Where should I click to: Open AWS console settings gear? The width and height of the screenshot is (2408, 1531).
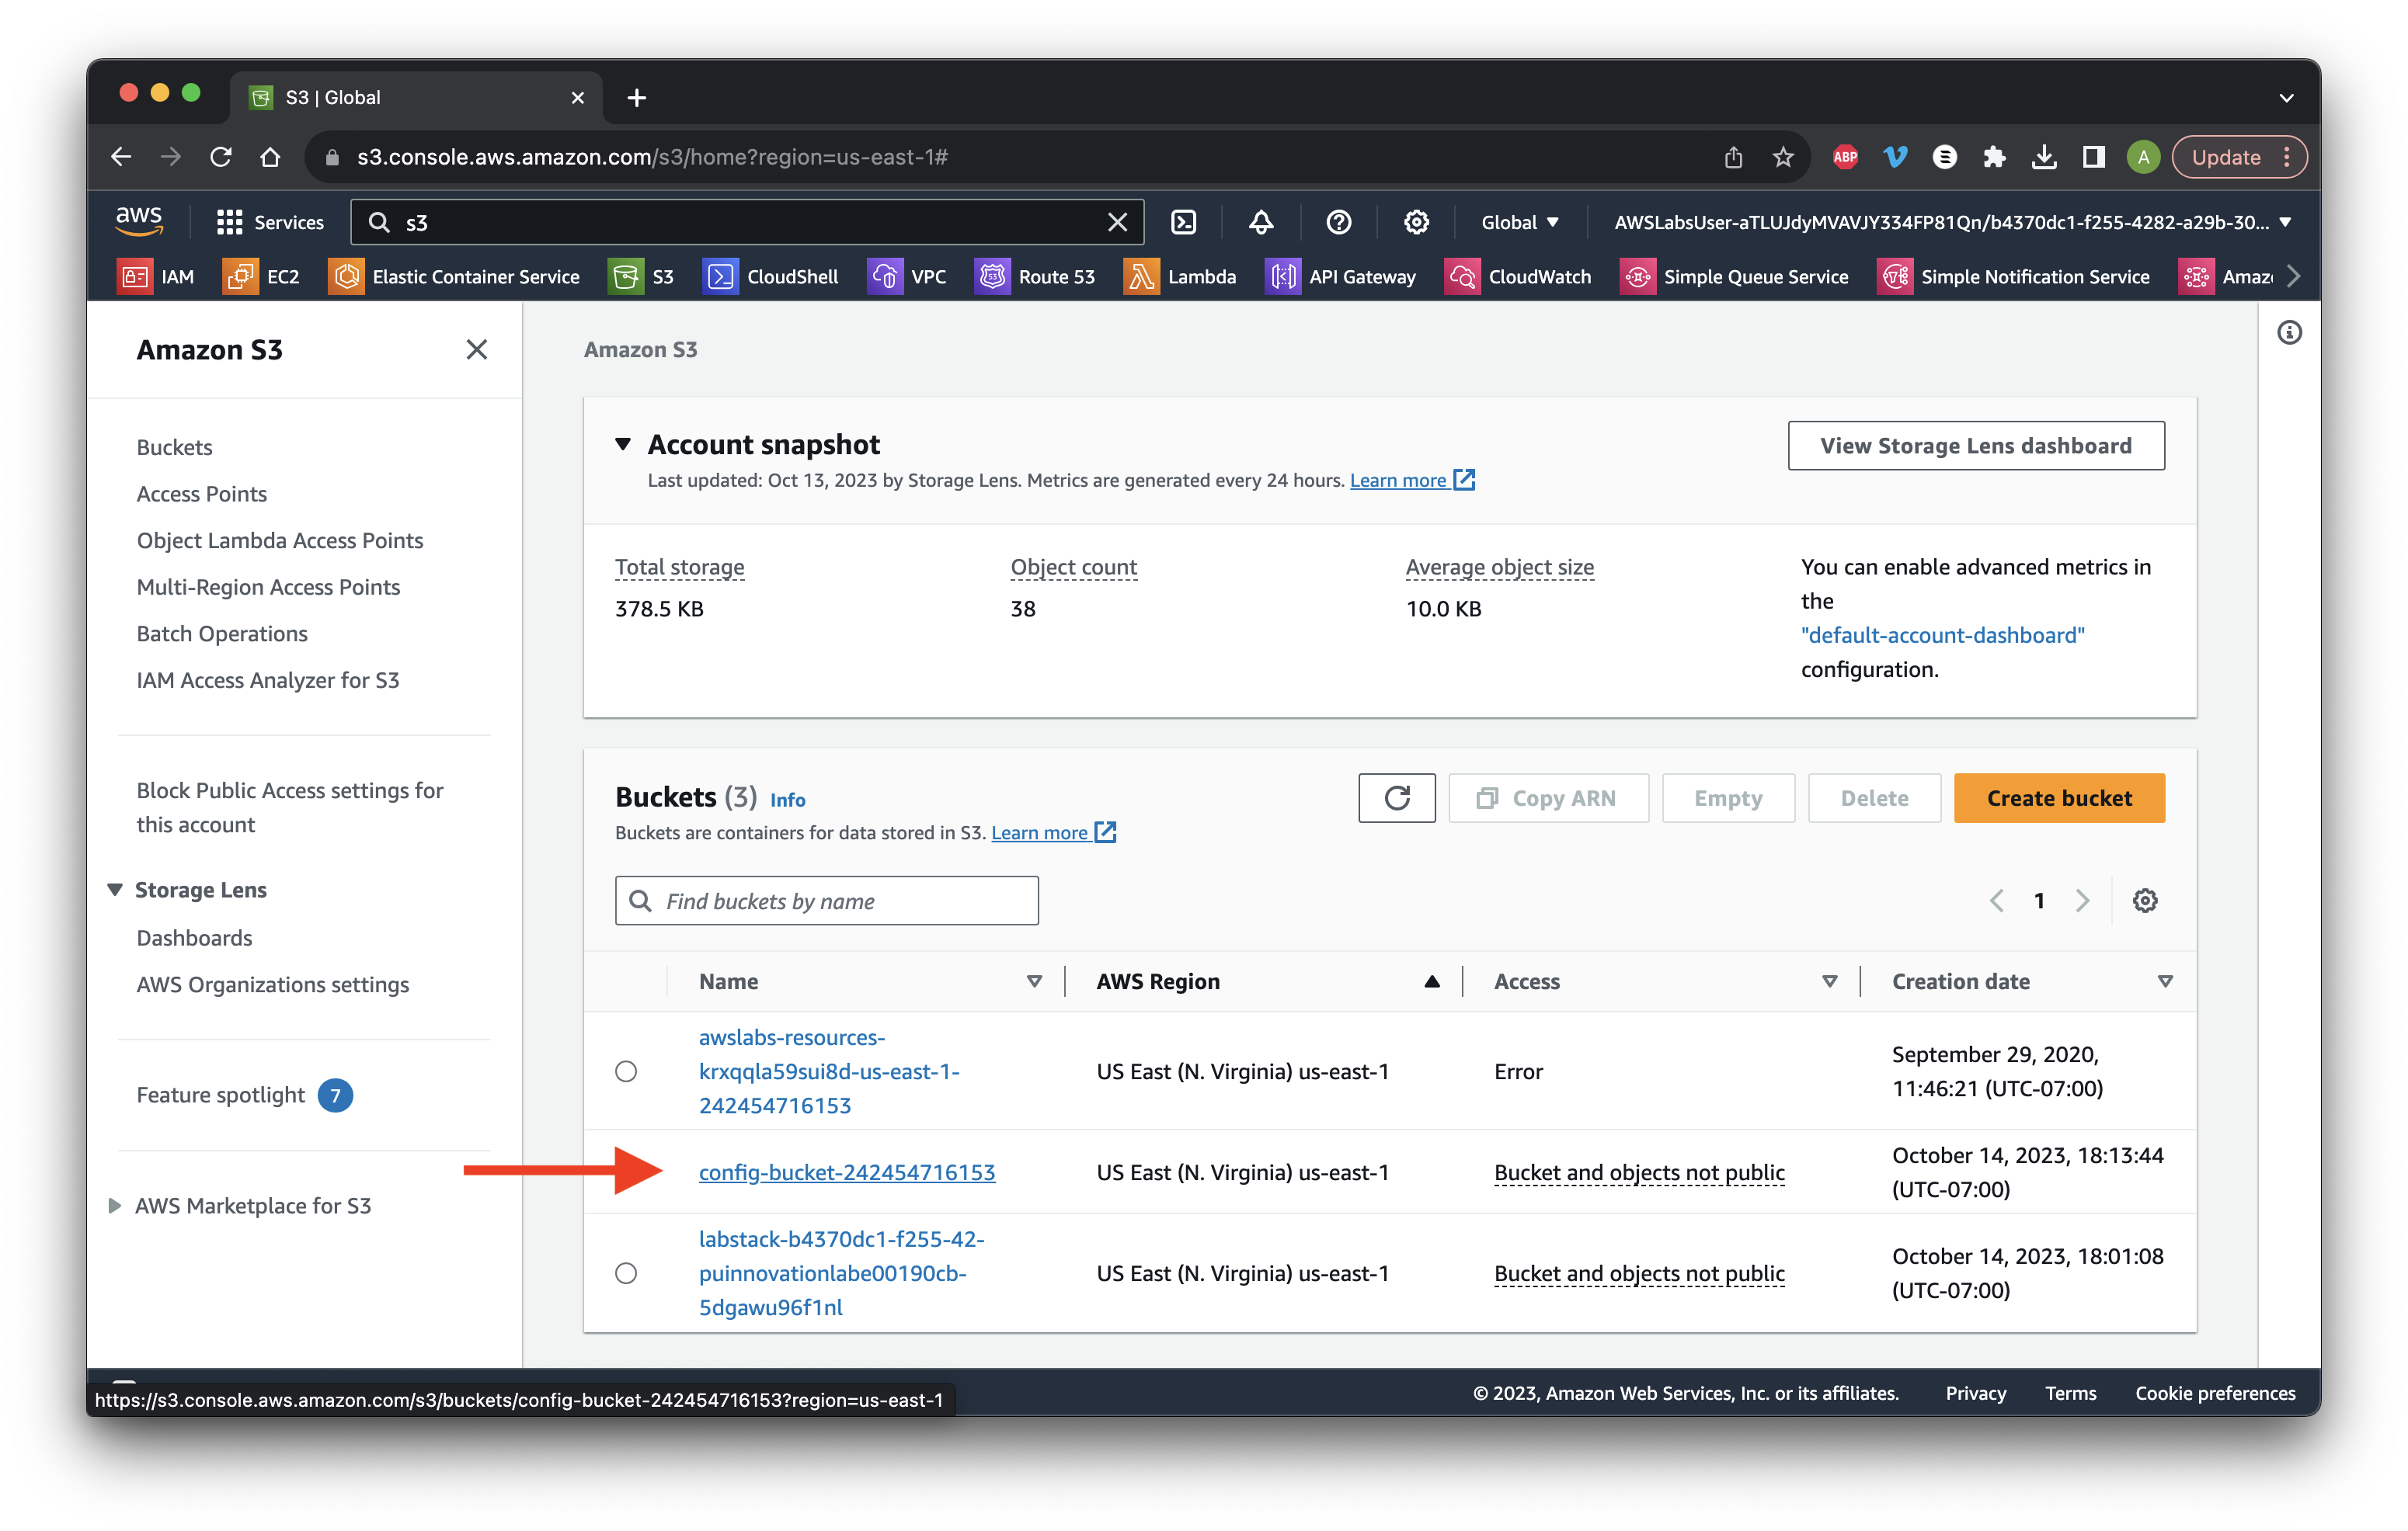click(x=1416, y=222)
